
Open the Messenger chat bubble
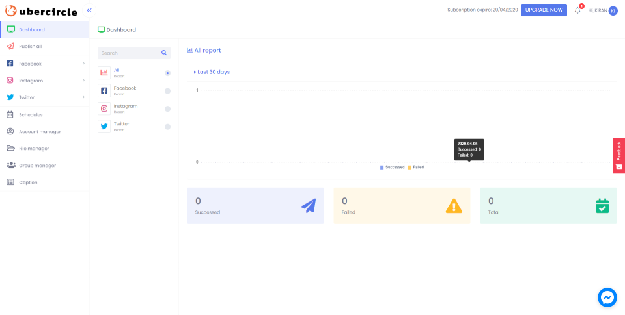point(607,297)
